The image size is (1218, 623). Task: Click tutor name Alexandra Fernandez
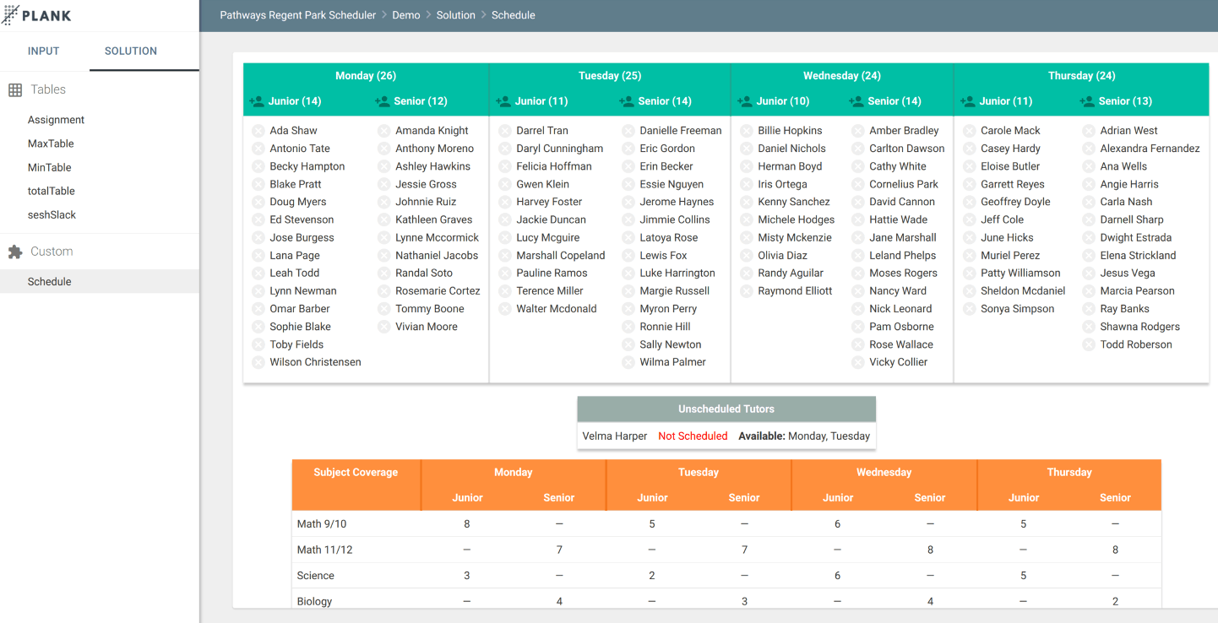point(1150,149)
